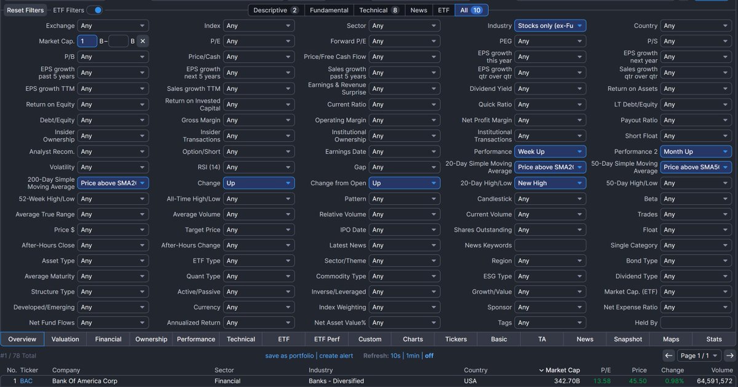Sort by Volume column header

[x=723, y=370]
